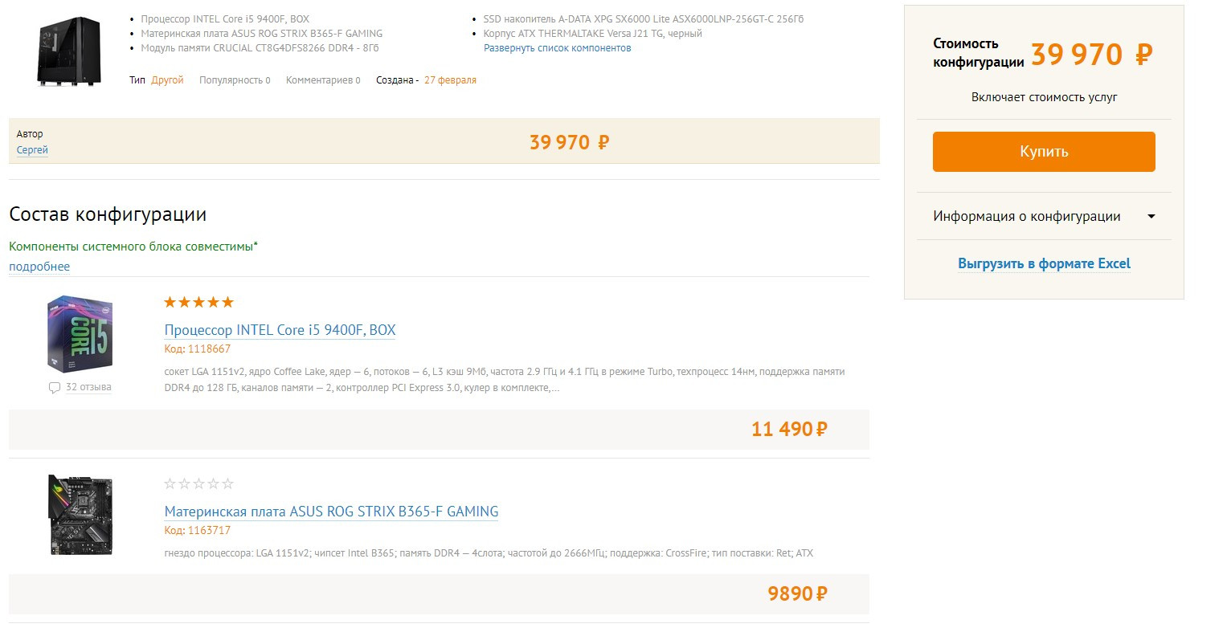The image size is (1227, 636).
Task: Click the Информация о конфигурации label
Action: coord(1027,216)
